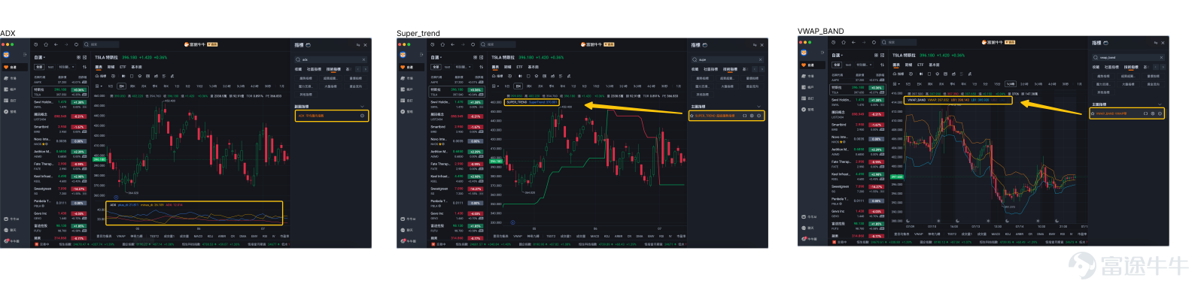Clear the 'super' search in the Super_trend window

[760, 59]
